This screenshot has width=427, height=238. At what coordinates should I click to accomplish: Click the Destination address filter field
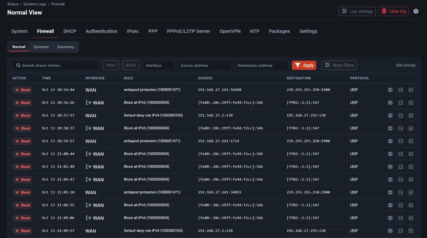tap(261, 65)
